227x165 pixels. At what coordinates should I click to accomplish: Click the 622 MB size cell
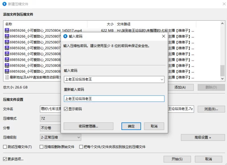point(107,31)
